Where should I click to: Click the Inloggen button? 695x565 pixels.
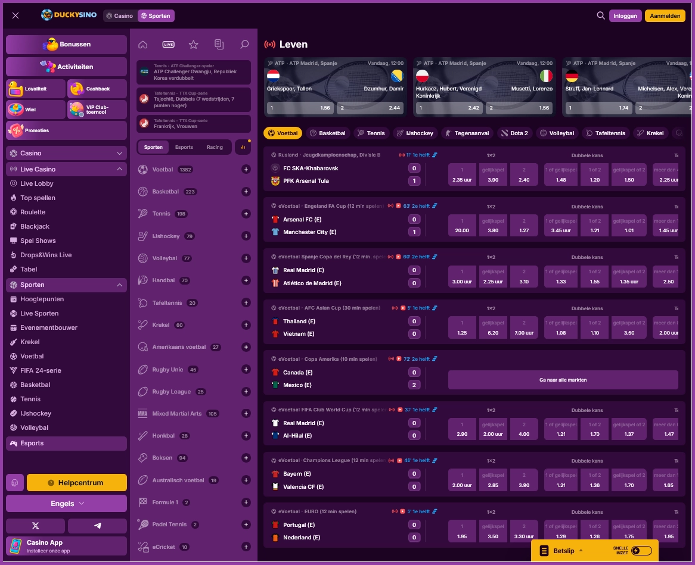625,16
